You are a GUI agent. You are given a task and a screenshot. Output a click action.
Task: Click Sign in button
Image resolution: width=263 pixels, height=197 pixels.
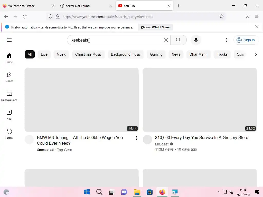pyautogui.click(x=246, y=40)
